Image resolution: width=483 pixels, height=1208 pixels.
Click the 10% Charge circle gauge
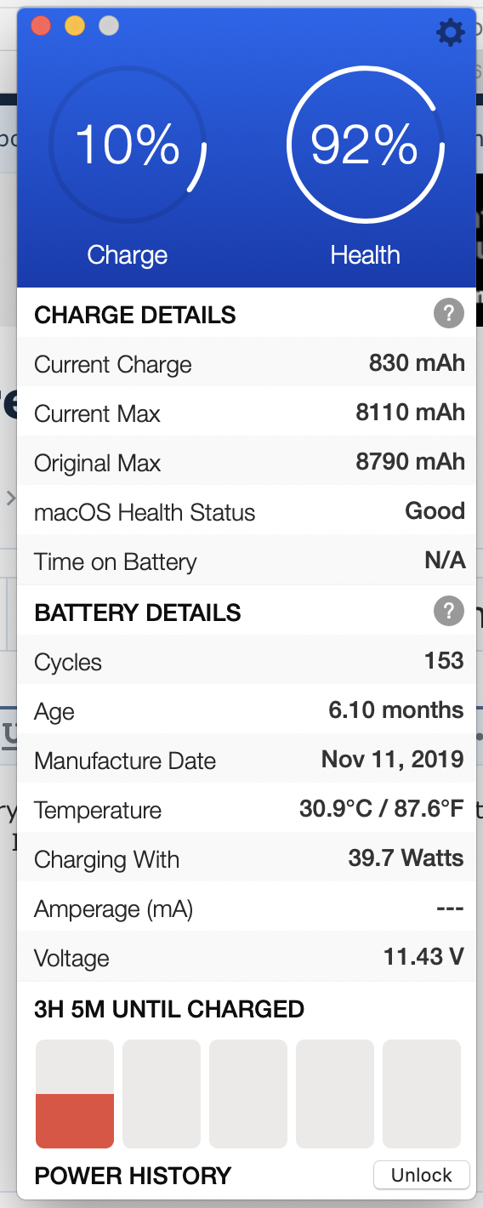coord(128,145)
